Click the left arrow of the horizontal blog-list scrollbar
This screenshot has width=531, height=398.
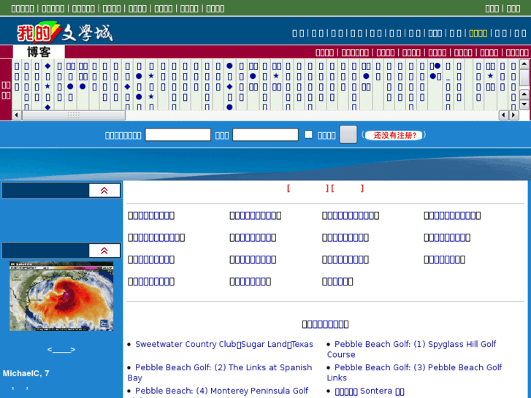click(x=17, y=115)
